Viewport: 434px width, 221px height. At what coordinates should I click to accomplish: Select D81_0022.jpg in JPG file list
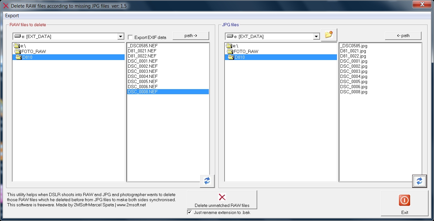[x=381, y=56]
